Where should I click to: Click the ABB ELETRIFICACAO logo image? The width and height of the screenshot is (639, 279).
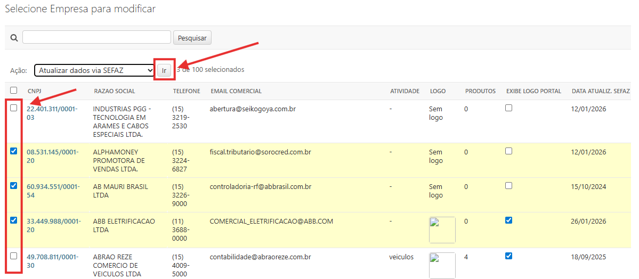click(442, 230)
